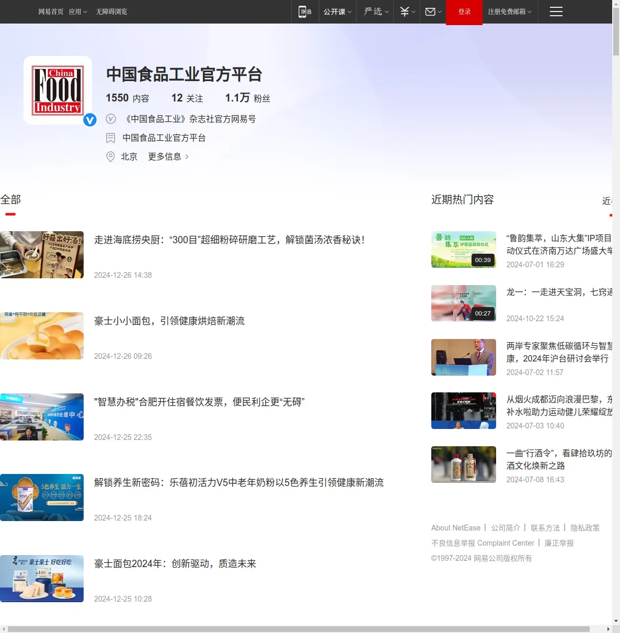Click the location pin icon beside 北京
Image resolution: width=620 pixels, height=633 pixels.
coord(110,157)
